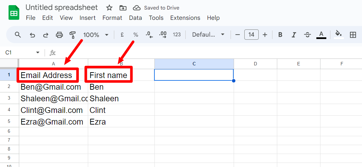The image size is (362, 167).
Task: Activate the Paint format roller
Action: (72, 35)
